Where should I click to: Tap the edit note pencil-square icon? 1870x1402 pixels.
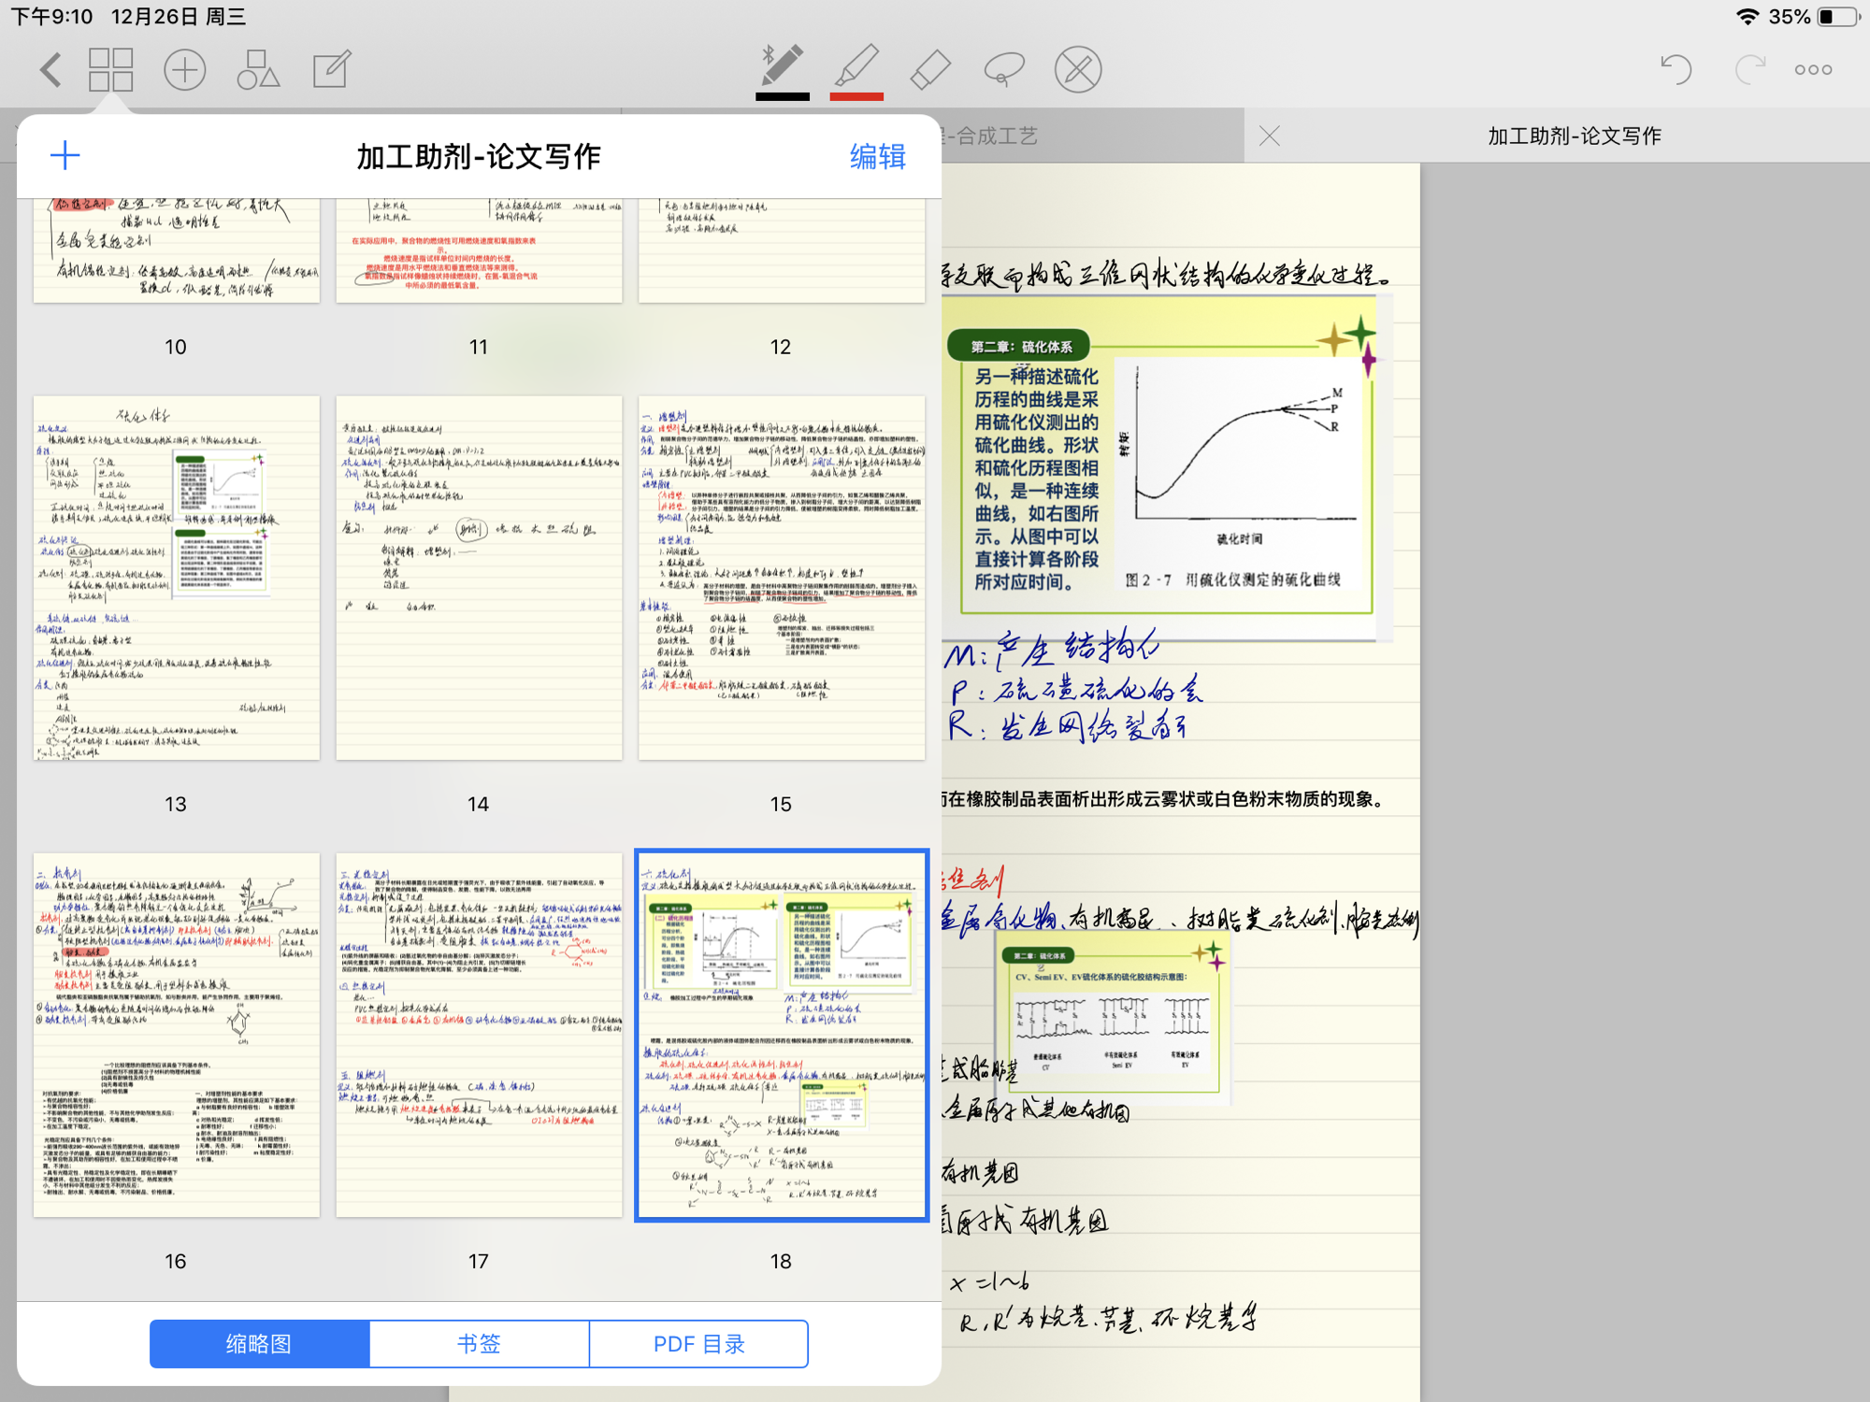pos(331,70)
